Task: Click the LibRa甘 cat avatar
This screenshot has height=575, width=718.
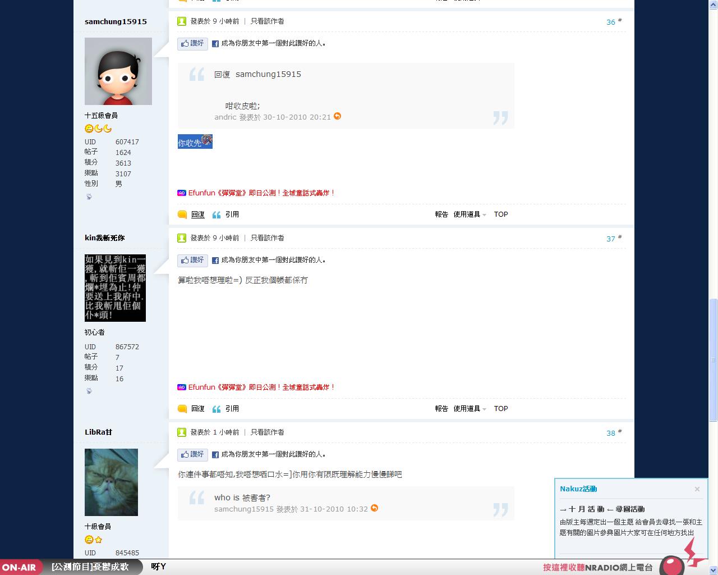Action: [111, 482]
